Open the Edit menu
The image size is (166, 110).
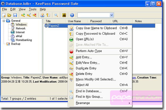pos(13,9)
